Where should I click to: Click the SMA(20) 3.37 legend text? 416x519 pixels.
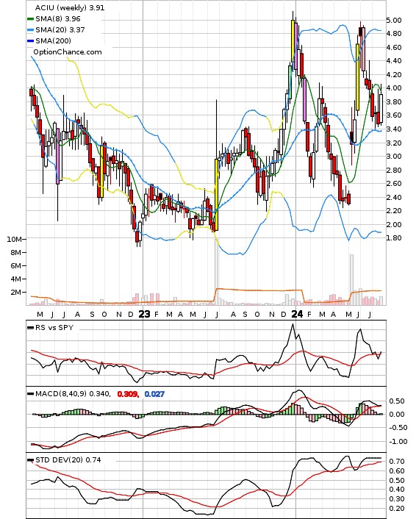(60, 30)
